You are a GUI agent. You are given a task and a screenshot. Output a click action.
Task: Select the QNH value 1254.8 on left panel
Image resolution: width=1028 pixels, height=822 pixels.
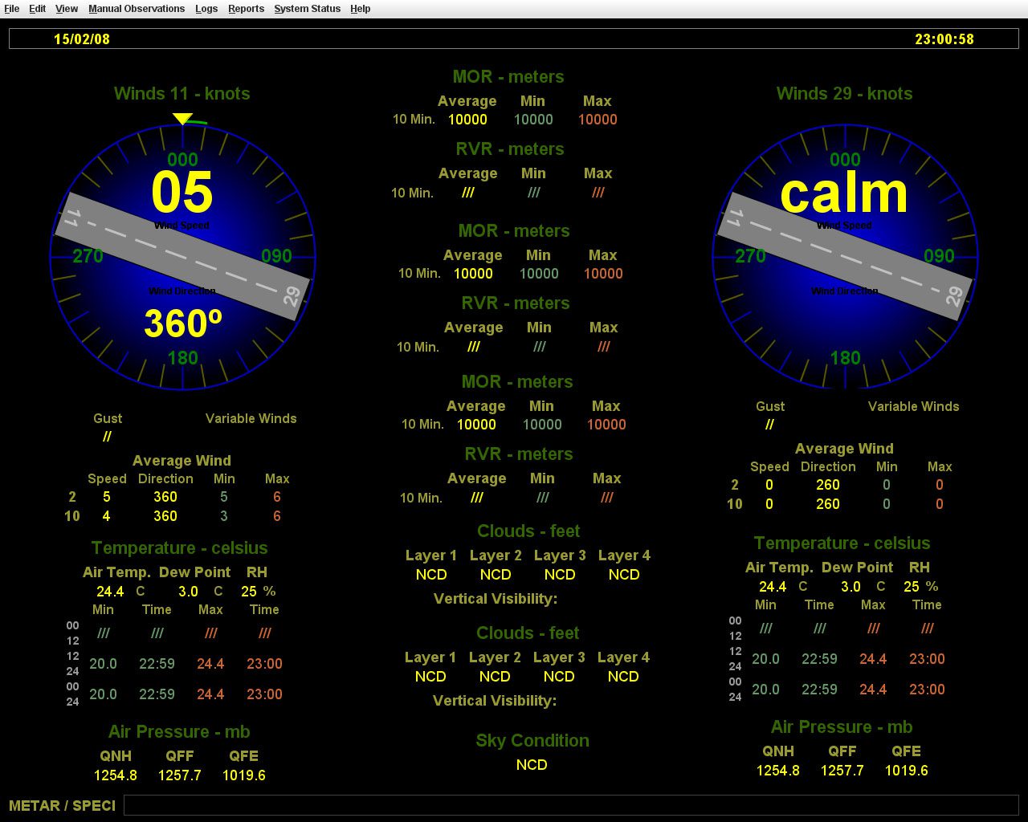(116, 775)
